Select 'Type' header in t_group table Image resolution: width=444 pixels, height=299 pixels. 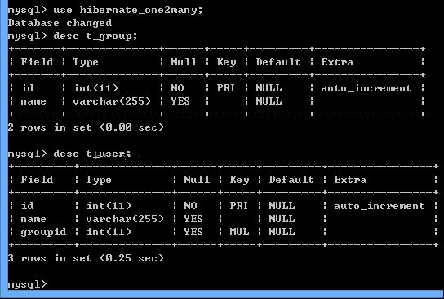point(86,62)
